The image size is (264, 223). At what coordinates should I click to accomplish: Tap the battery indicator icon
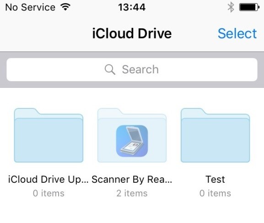249,7
